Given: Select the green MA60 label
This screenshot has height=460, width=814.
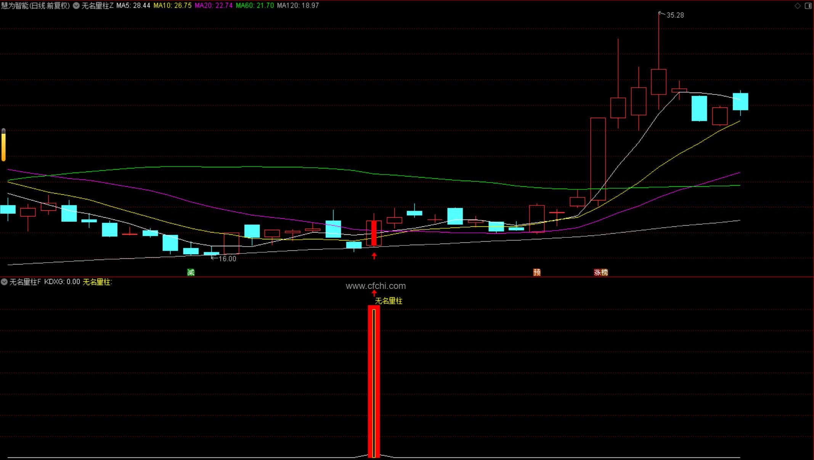Looking at the screenshot, I should [255, 6].
